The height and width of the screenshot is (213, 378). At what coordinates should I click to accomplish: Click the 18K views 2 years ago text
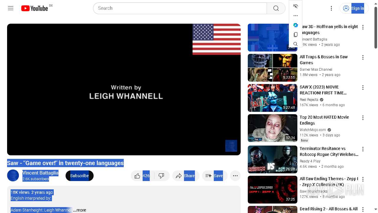pyautogui.click(x=32, y=192)
